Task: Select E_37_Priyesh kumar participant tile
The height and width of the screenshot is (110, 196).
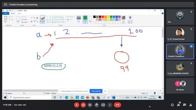Action: 180,34
